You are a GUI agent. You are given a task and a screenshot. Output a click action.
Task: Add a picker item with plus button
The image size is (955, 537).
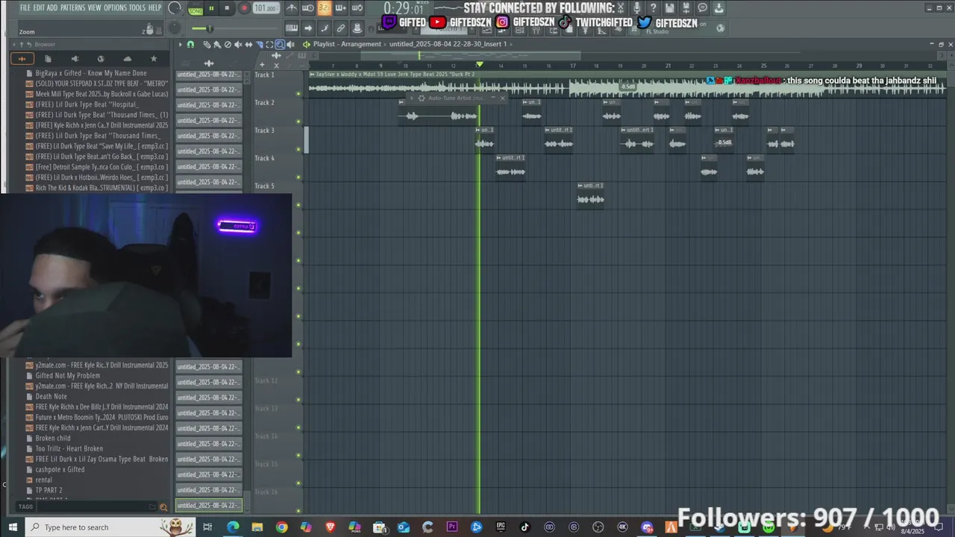pyautogui.click(x=262, y=65)
